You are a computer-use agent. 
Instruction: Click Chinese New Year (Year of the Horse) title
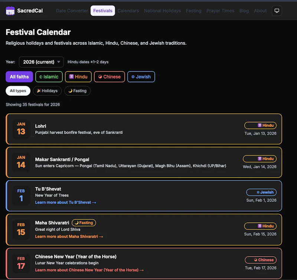click(x=76, y=257)
